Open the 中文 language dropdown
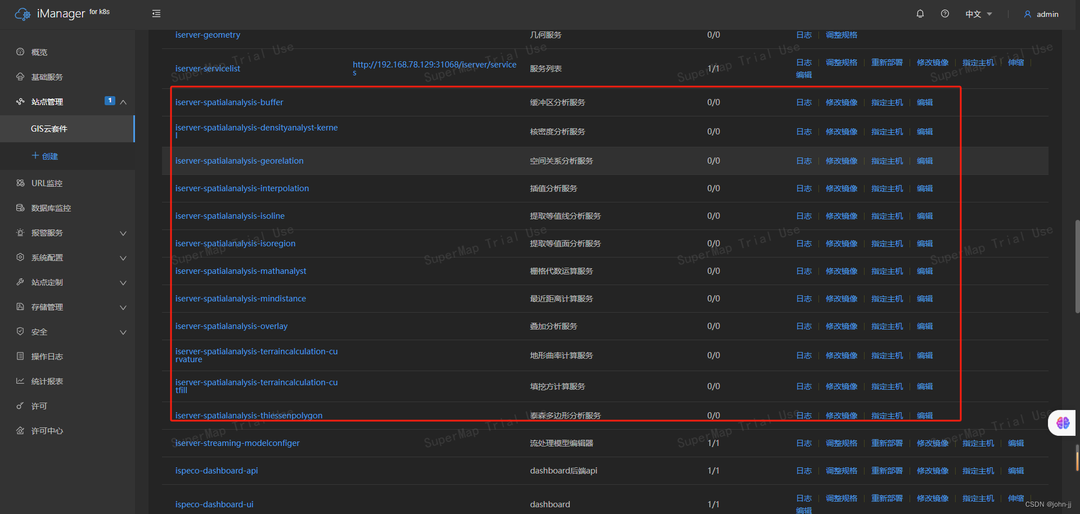Image resolution: width=1080 pixels, height=514 pixels. (979, 14)
